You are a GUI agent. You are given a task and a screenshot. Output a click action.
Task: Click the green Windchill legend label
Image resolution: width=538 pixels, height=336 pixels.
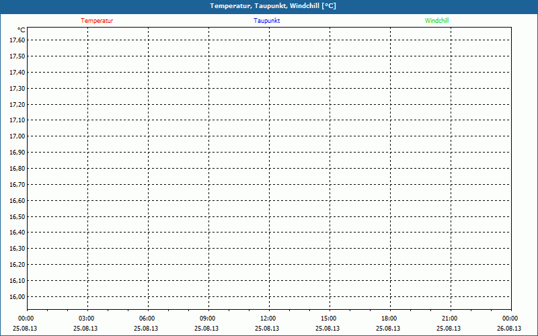pyautogui.click(x=436, y=21)
